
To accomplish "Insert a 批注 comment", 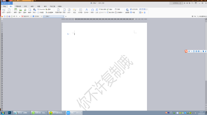I will 75,11.
